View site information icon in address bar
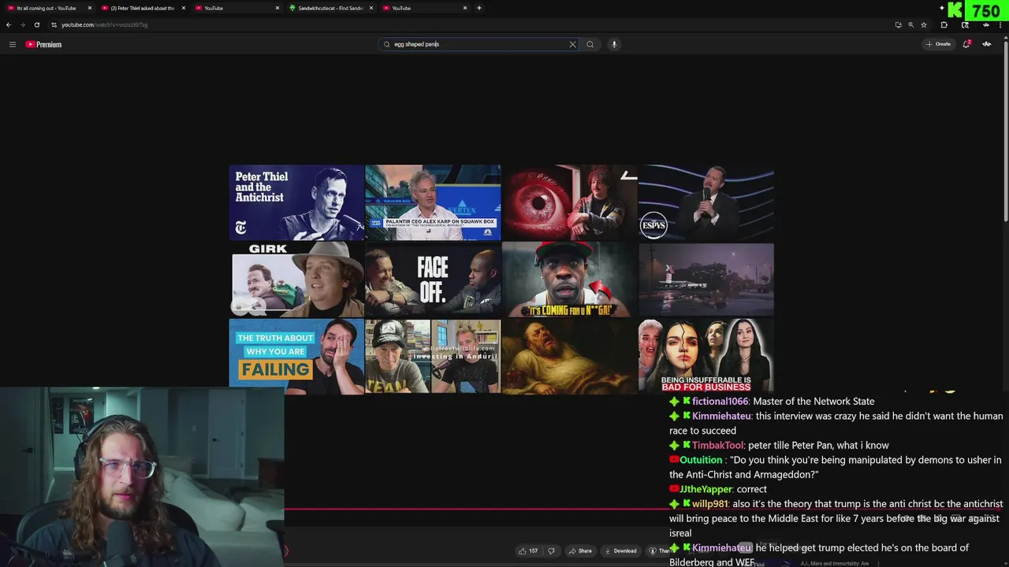The image size is (1009, 567). click(x=54, y=24)
